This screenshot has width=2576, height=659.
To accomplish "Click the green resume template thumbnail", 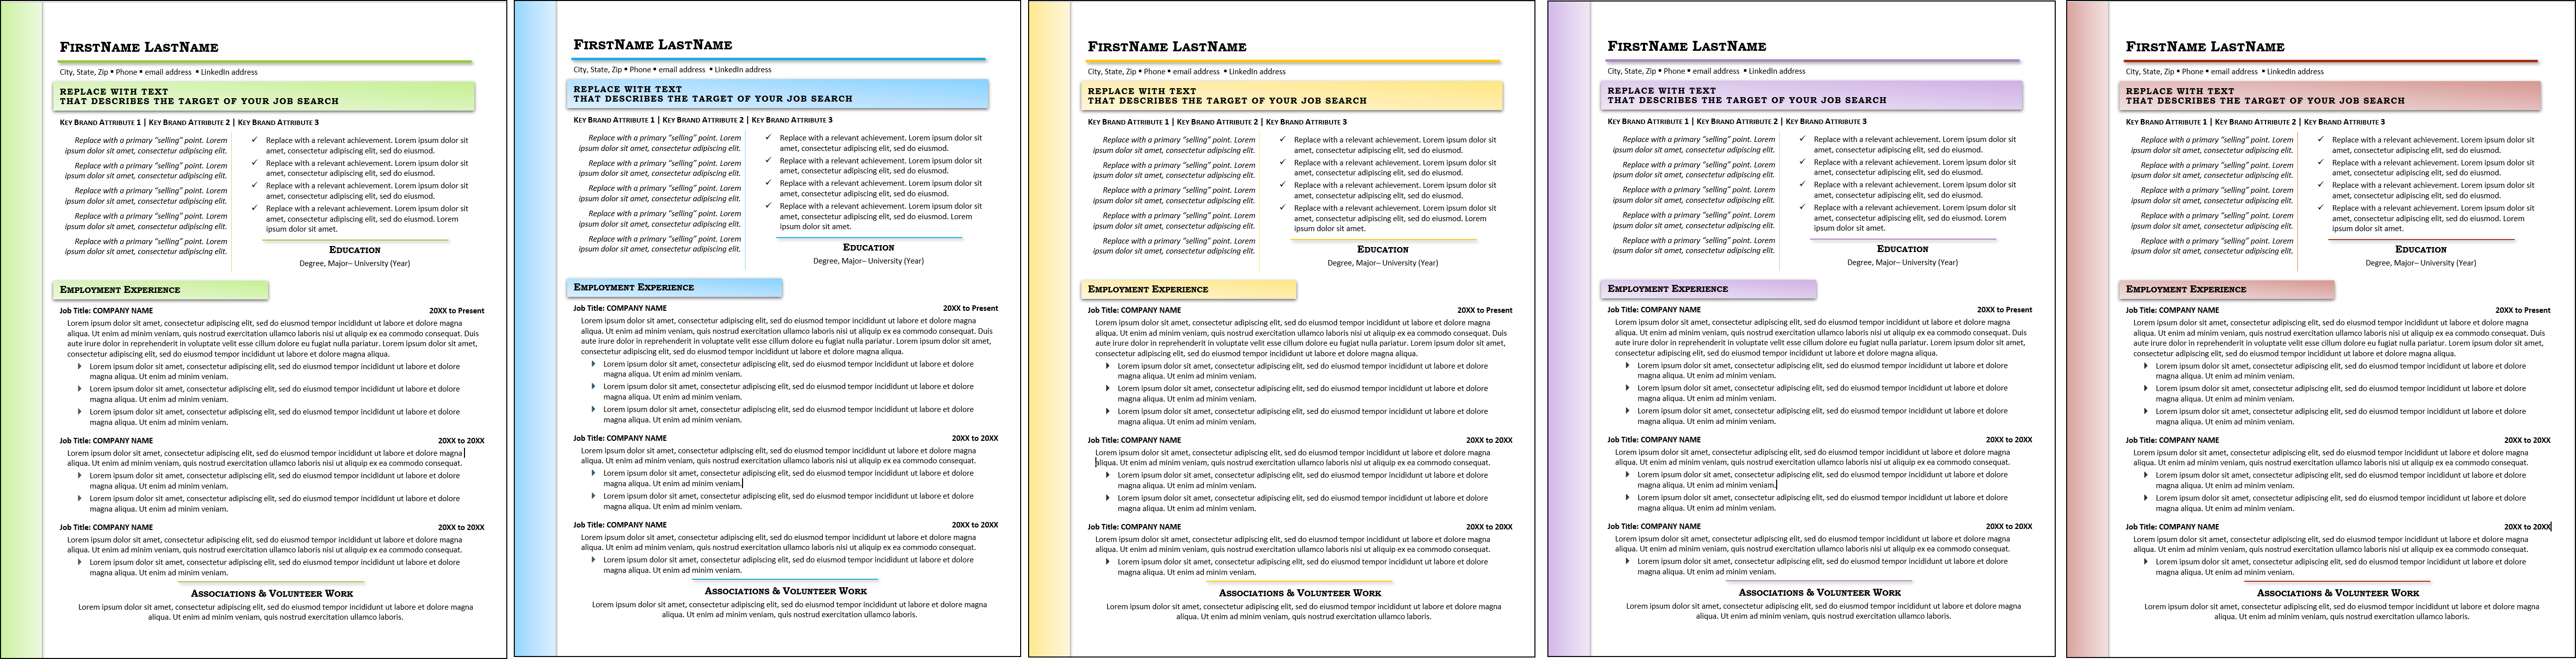I will (258, 329).
